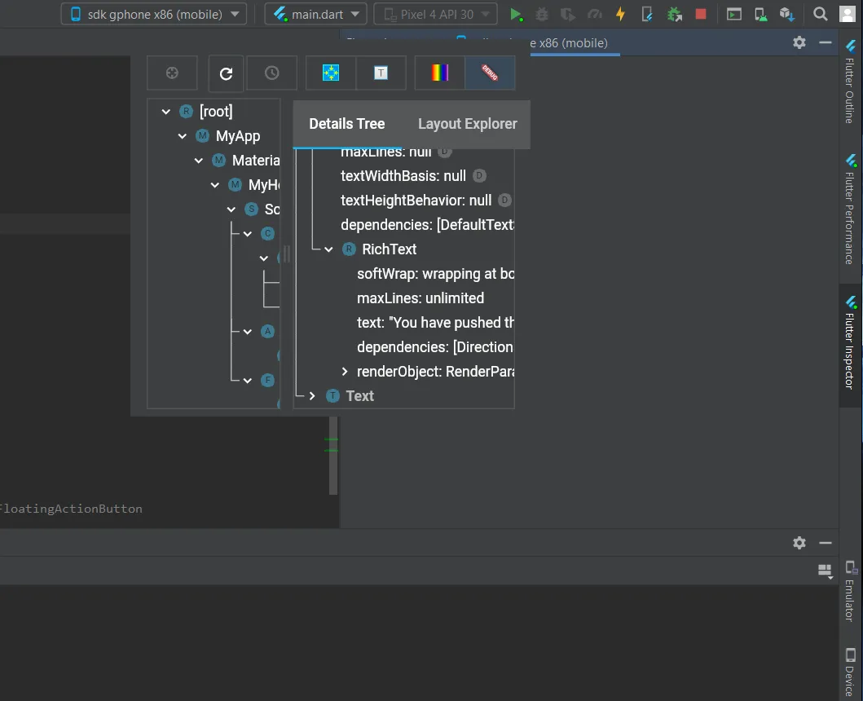Open the search everywhere magnifier
The image size is (863, 701).
(821, 14)
